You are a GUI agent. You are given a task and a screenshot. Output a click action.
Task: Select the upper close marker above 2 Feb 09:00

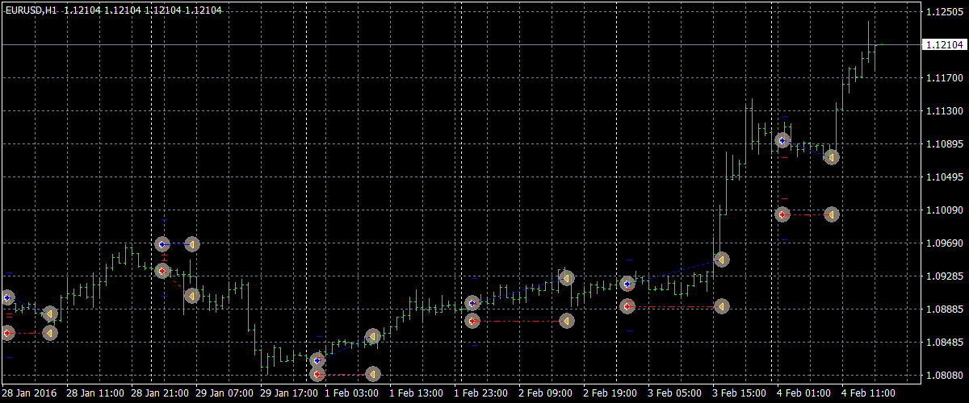pos(566,278)
